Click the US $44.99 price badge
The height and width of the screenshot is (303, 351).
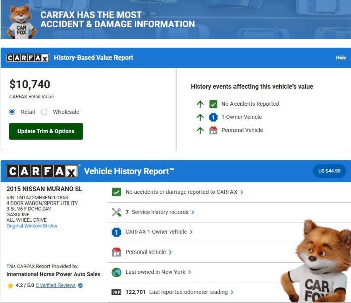coord(329,171)
